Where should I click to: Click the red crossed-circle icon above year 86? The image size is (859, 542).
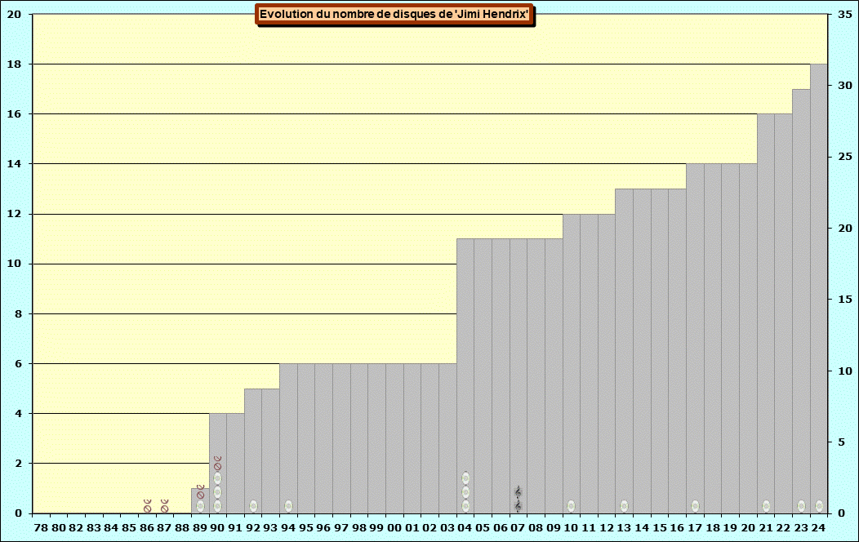[147, 506]
